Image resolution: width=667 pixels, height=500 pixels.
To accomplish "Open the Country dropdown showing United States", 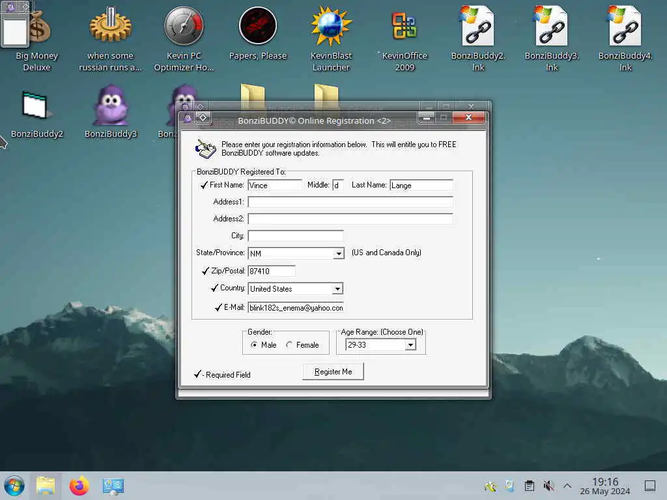I will (x=337, y=288).
